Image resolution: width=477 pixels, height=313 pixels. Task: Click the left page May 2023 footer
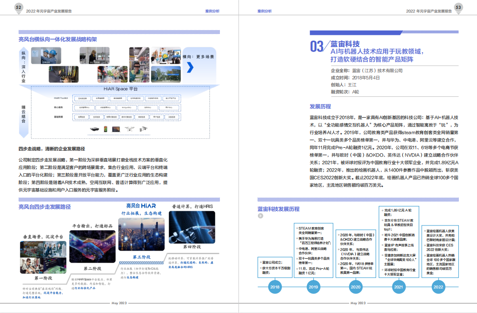tap(119, 303)
